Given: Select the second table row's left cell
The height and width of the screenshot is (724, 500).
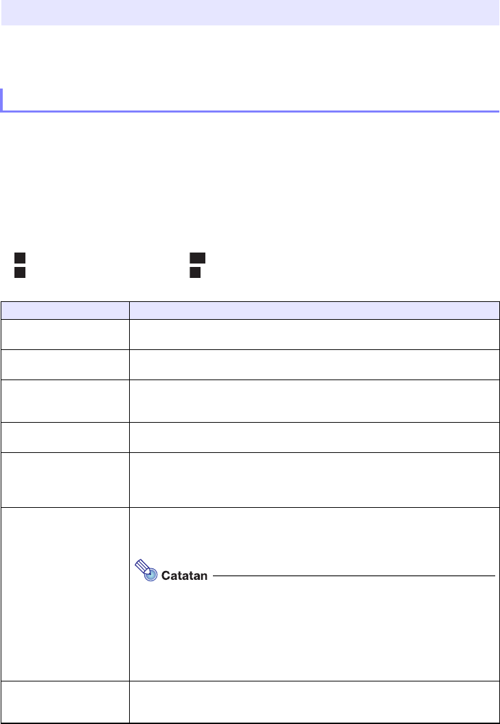Looking at the screenshot, I should 66,364.
